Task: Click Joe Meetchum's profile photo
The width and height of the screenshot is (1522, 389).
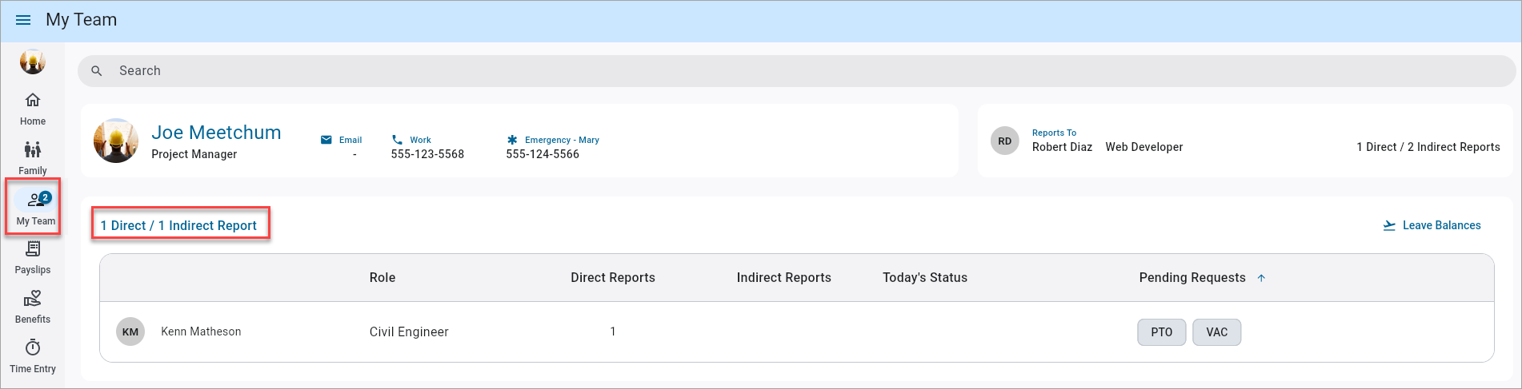Action: [116, 141]
